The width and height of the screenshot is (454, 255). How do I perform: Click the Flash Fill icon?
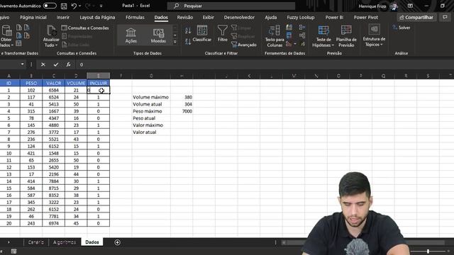[x=289, y=28]
